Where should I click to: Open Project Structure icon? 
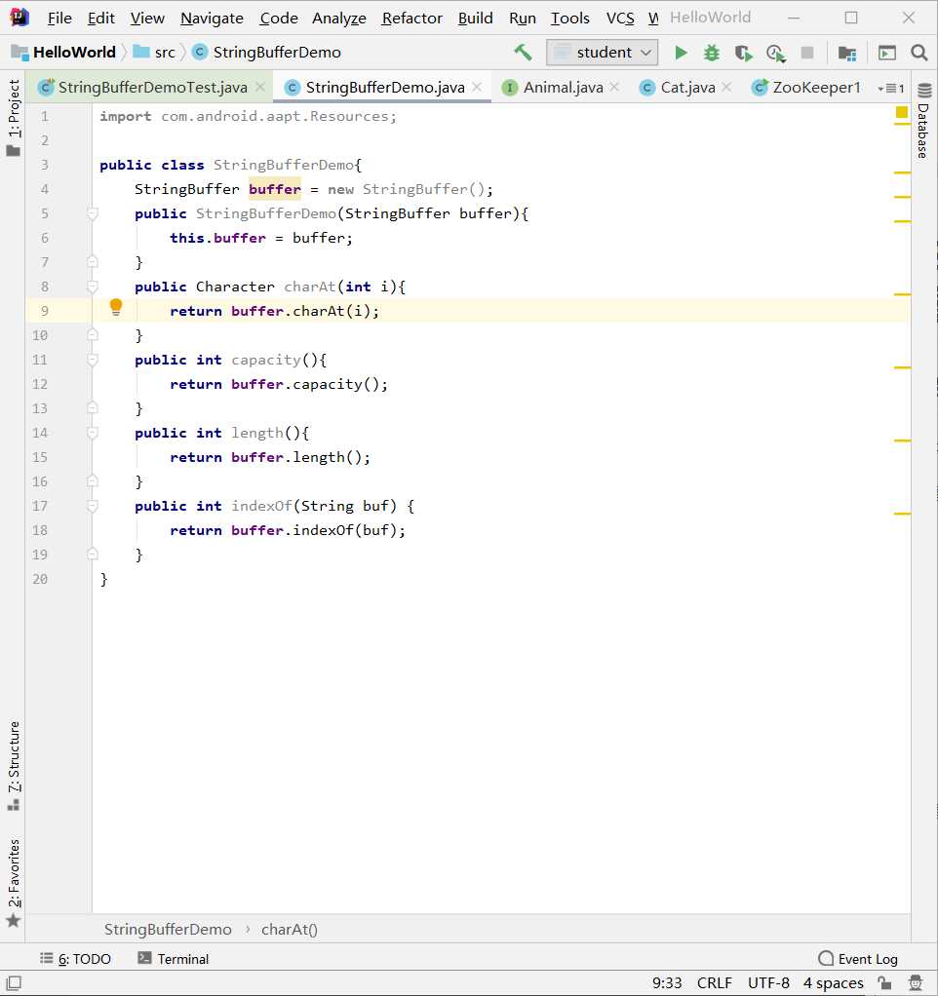(846, 54)
